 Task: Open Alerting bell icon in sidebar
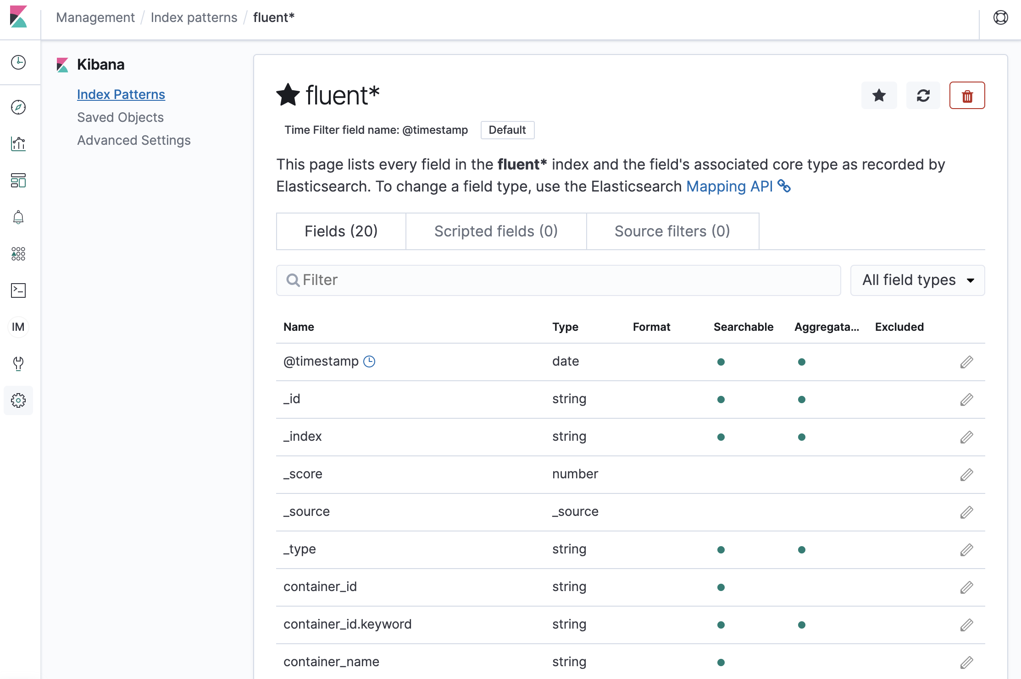(18, 217)
